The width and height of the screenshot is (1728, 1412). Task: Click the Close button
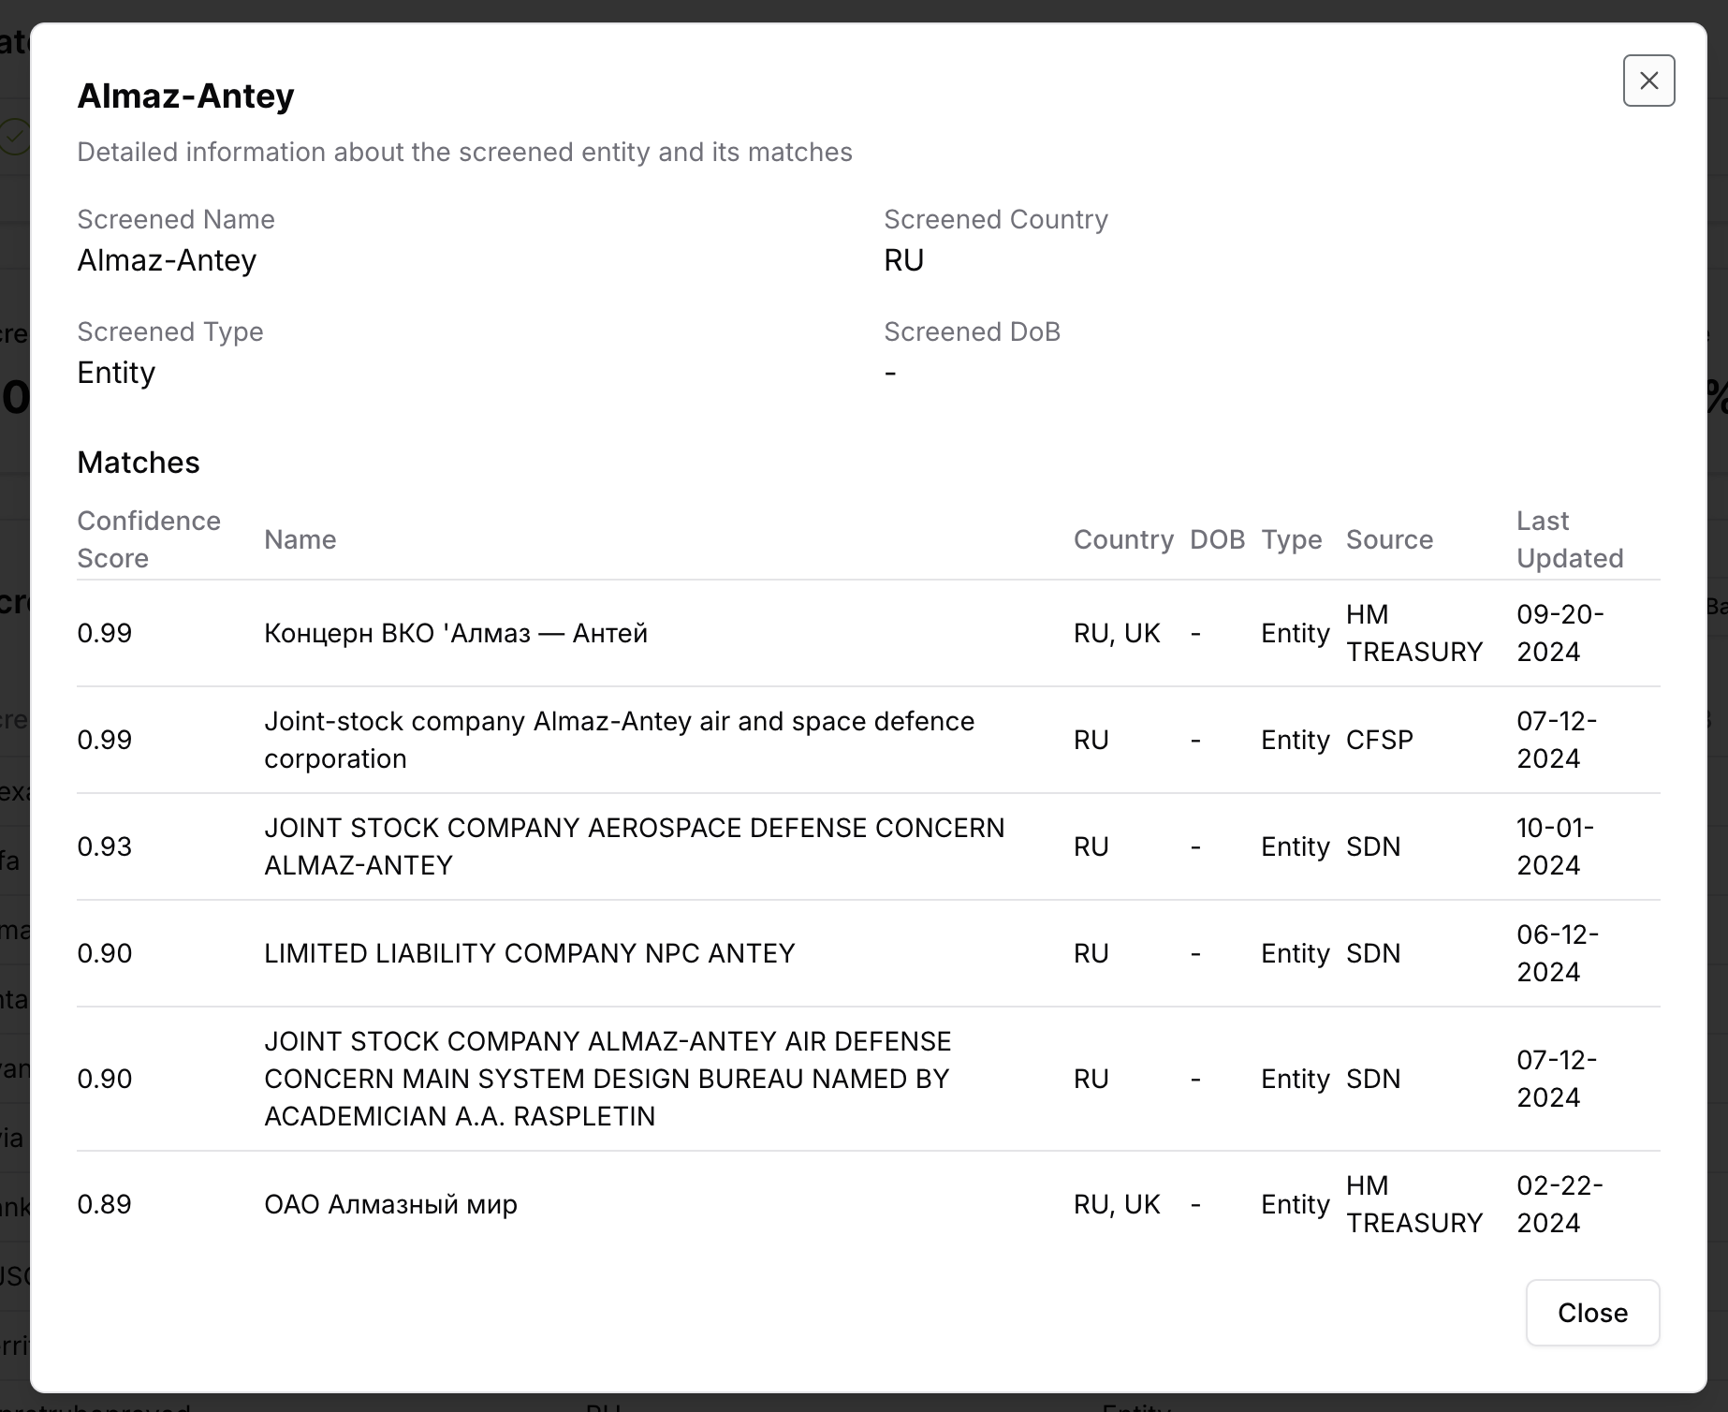coord(1592,1313)
